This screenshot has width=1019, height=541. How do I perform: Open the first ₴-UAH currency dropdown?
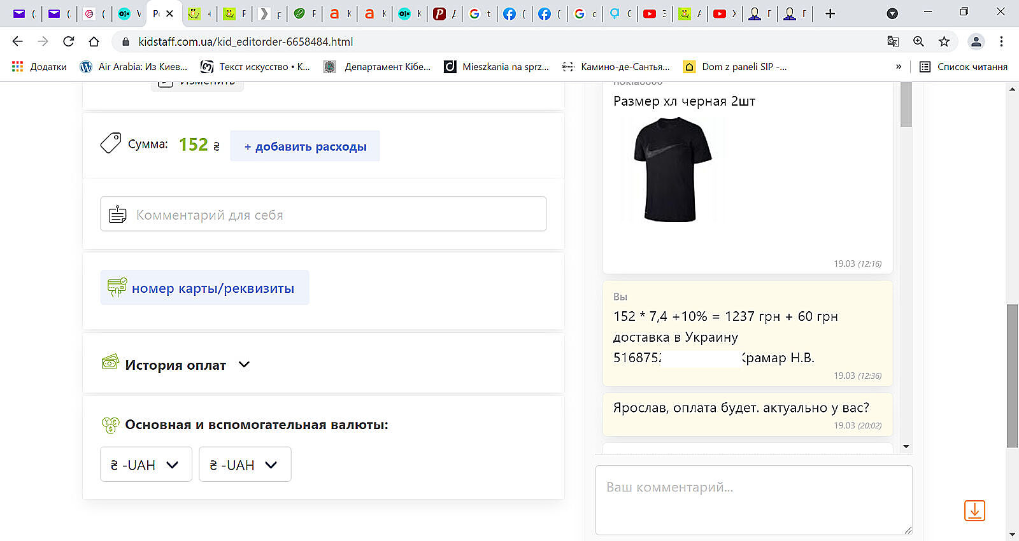[146, 465]
